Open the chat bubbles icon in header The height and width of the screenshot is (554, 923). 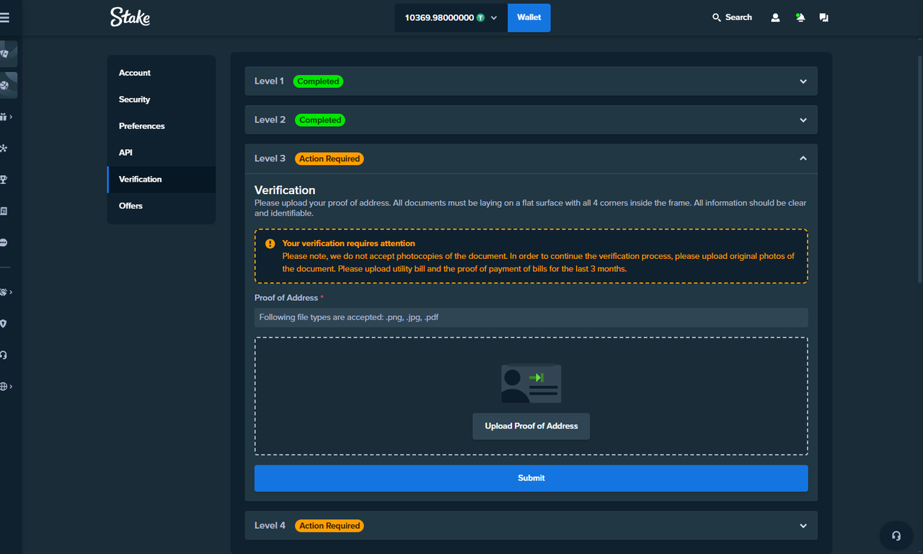[x=823, y=17]
